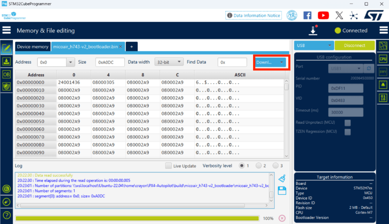Save the log with the floppy disk icon
The width and height of the screenshot is (389, 224).
(x=282, y=191)
